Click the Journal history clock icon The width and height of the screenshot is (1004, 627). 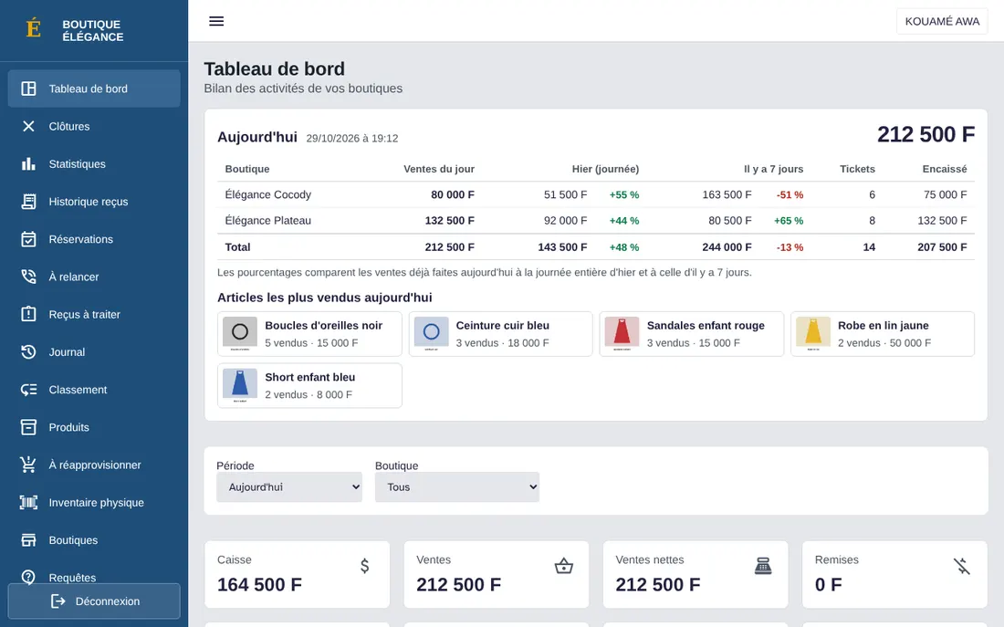(x=28, y=351)
